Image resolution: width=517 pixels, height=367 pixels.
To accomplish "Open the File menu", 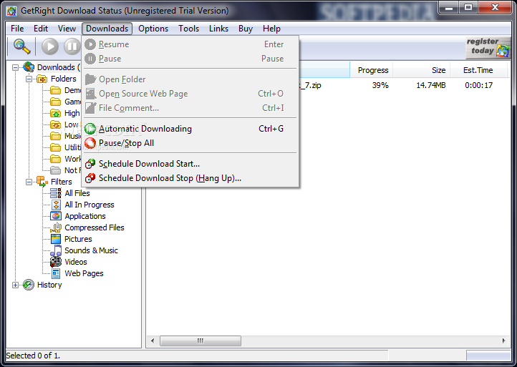I will pos(17,29).
